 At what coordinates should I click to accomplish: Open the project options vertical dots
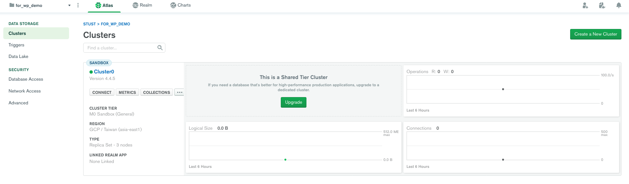(x=78, y=5)
